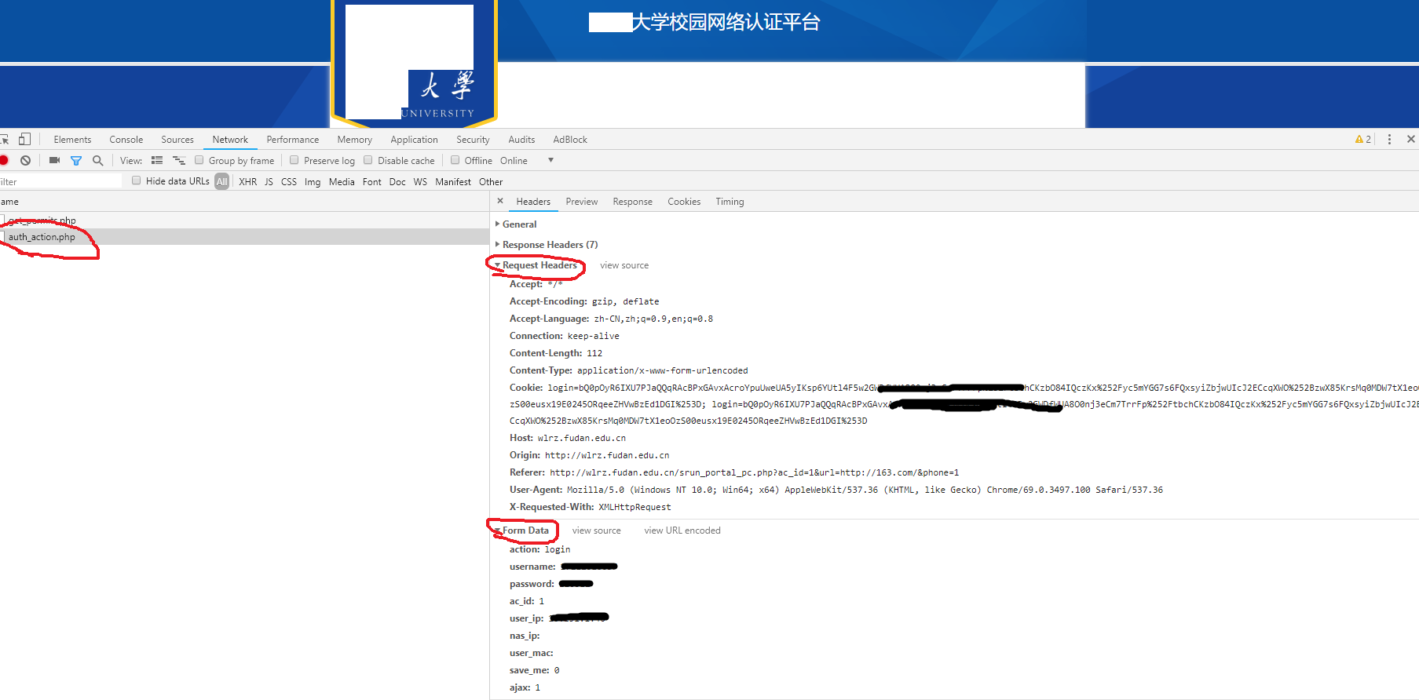This screenshot has width=1419, height=700.
Task: Open the Security tab
Action: [473, 139]
